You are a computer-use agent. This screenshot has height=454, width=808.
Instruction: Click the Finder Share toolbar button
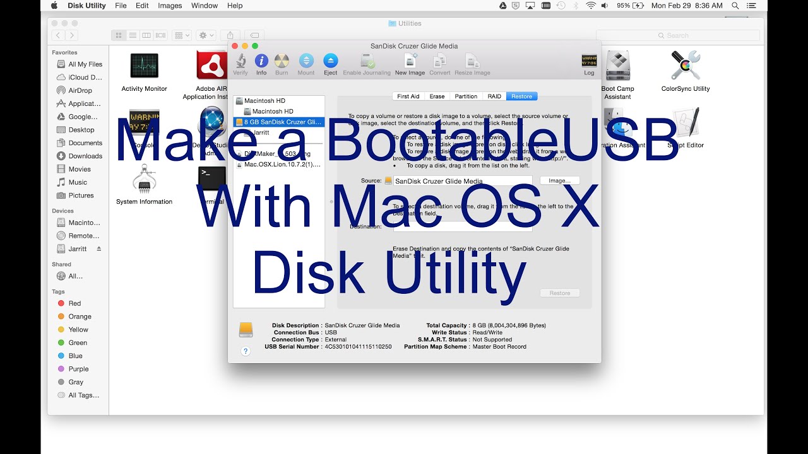click(230, 35)
